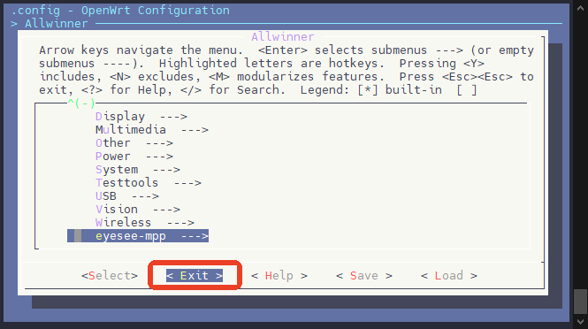Select the highlighted eyesee-mpp entry
Screen dimensions: 588x329
pos(138,236)
